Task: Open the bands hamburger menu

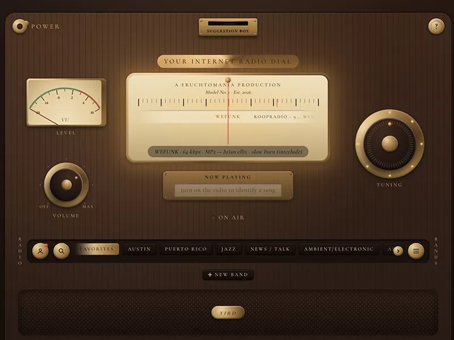Action: [416, 251]
